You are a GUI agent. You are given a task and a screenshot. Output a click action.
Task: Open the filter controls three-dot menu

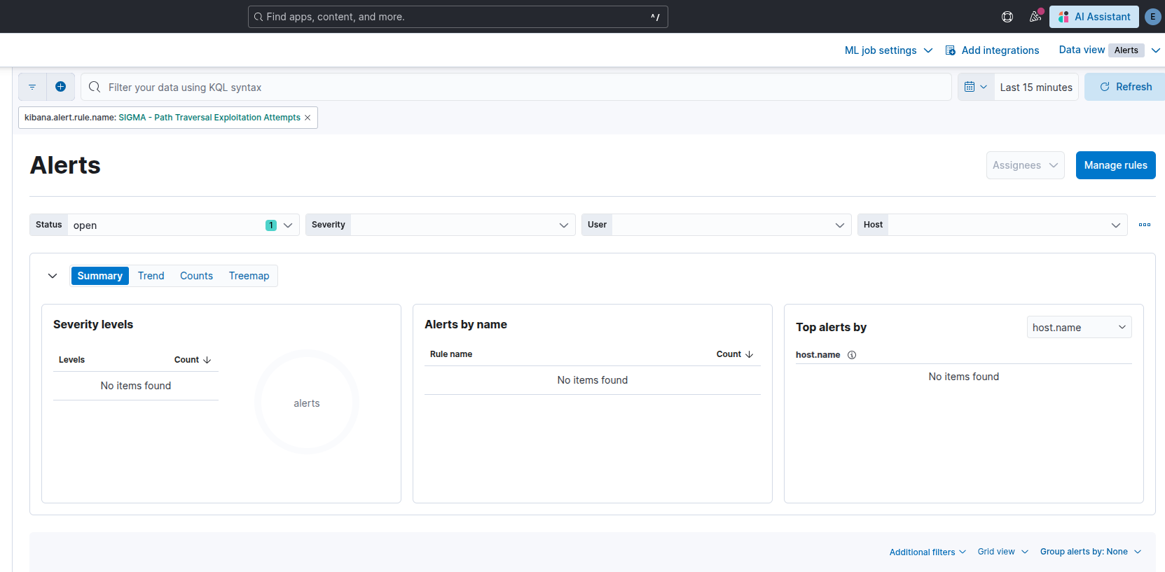[1144, 225]
